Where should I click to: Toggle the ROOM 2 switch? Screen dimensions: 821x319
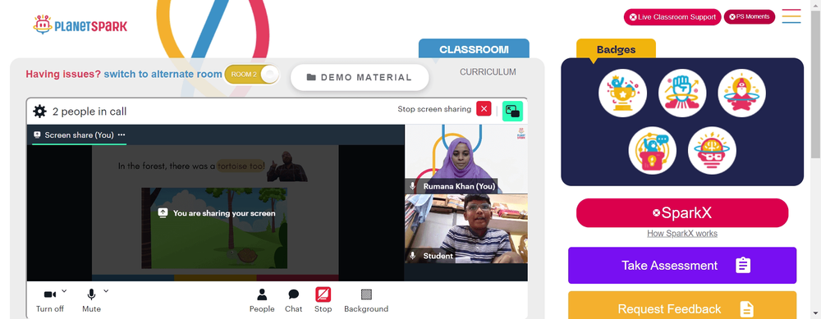click(x=252, y=75)
